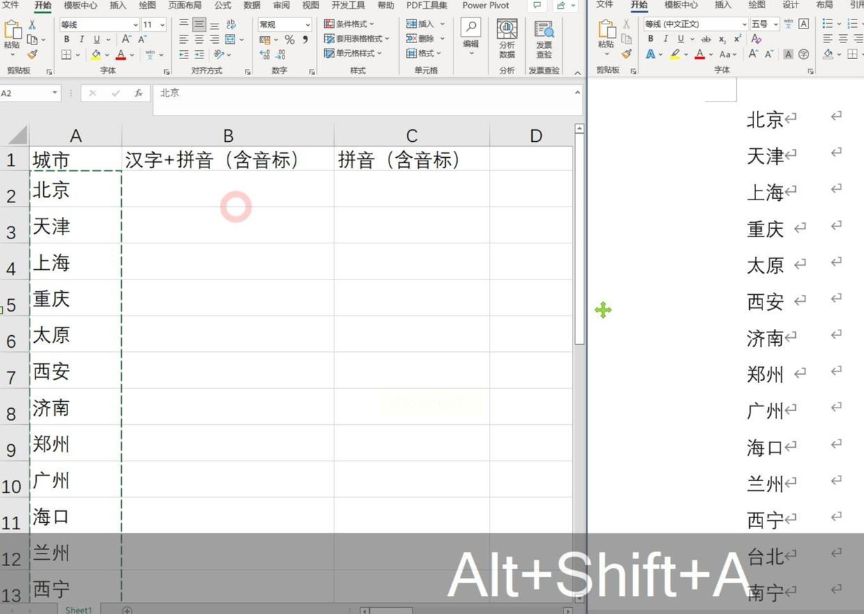Select the Sheet1 tab in Excel
864x614 pixels.
[79, 610]
